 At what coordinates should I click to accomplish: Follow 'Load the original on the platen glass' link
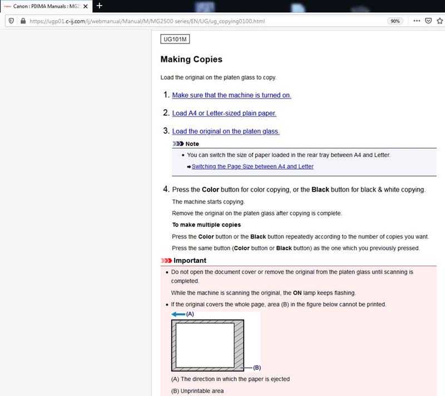(x=225, y=131)
